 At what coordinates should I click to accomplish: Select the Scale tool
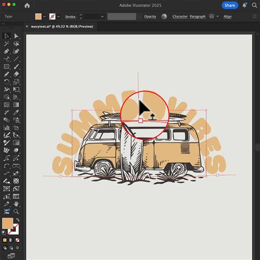pos(16,82)
